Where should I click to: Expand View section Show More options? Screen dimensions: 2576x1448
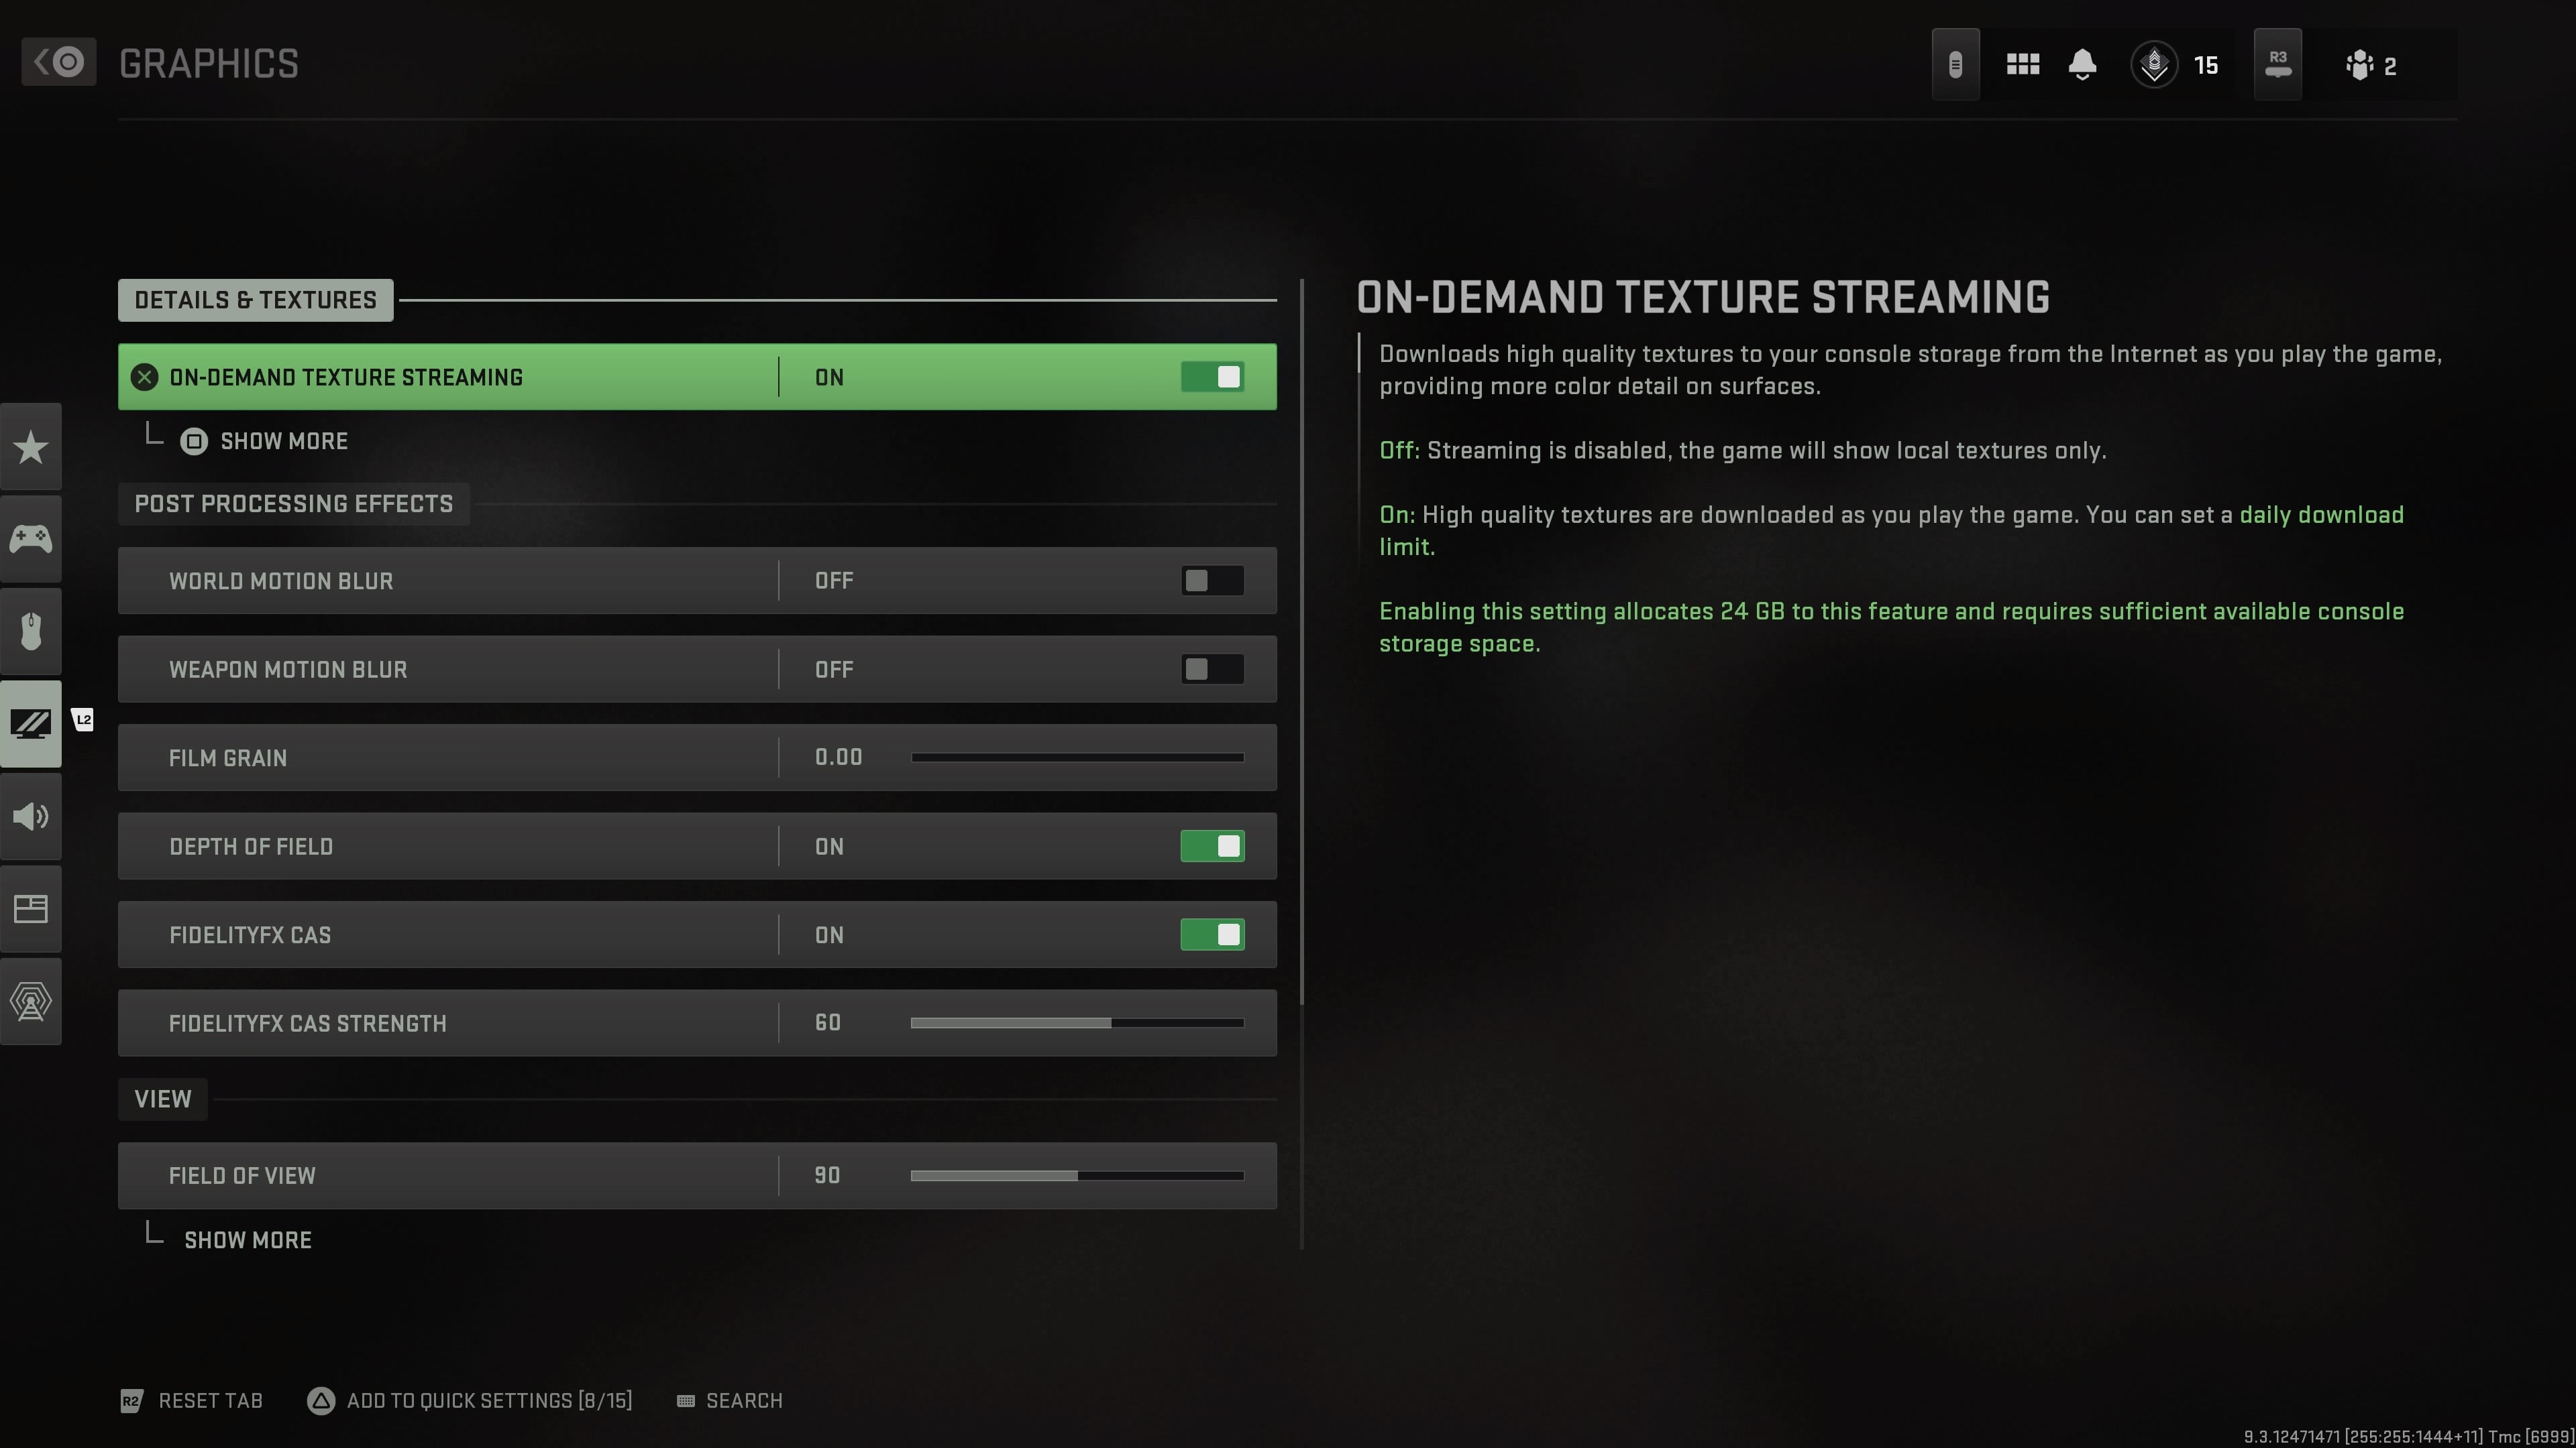pos(248,1240)
